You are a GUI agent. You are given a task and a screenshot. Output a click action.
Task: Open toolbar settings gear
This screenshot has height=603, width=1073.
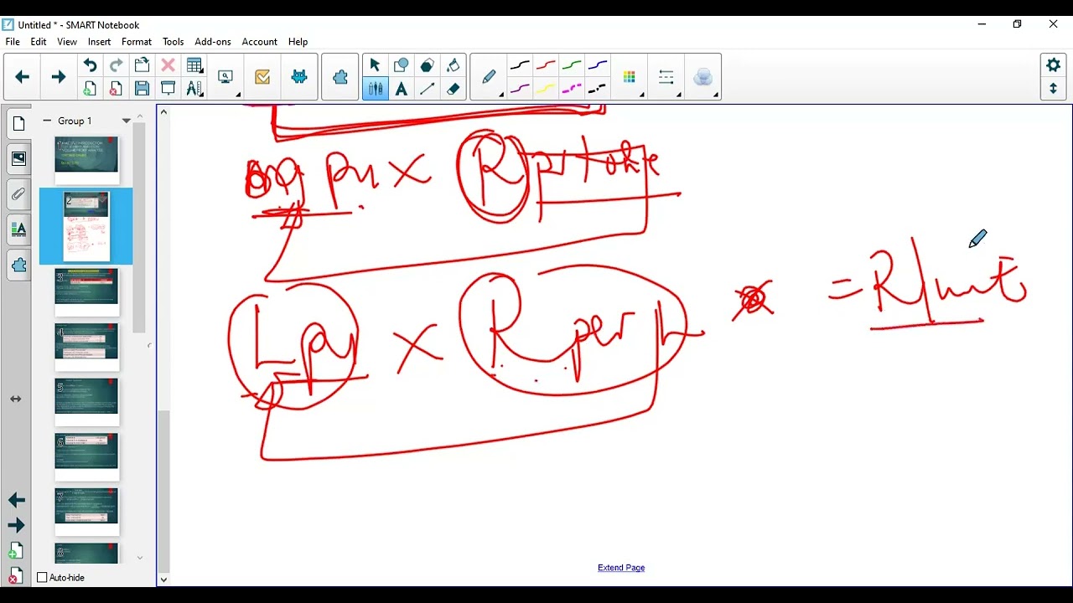[x=1054, y=64]
